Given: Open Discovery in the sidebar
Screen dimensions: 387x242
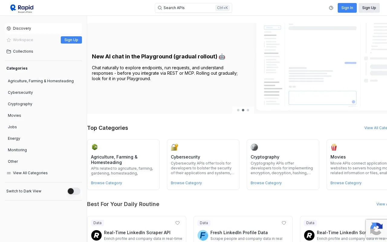Looking at the screenshot, I should click(x=44, y=28).
